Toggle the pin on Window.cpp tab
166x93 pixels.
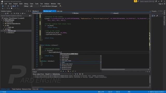(53, 11)
